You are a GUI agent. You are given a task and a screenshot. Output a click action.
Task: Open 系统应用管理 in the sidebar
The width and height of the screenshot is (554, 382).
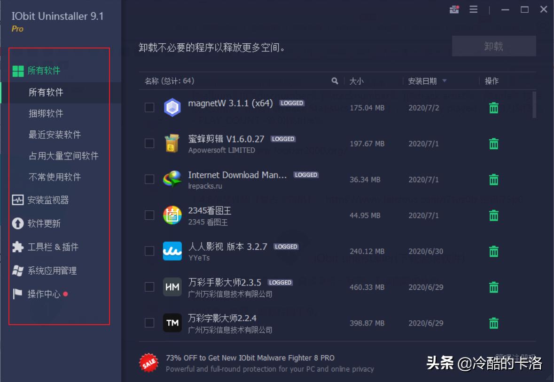click(18, 271)
